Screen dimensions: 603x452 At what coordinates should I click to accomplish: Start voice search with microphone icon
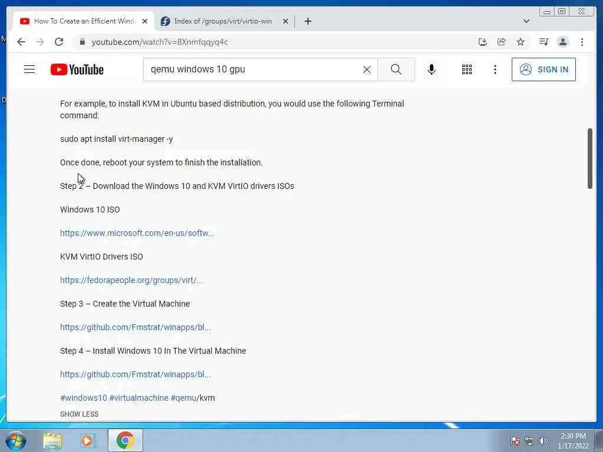tap(432, 69)
